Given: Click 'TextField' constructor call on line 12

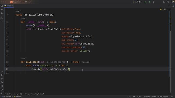Looking at the screenshot, I should pos(54,29).
